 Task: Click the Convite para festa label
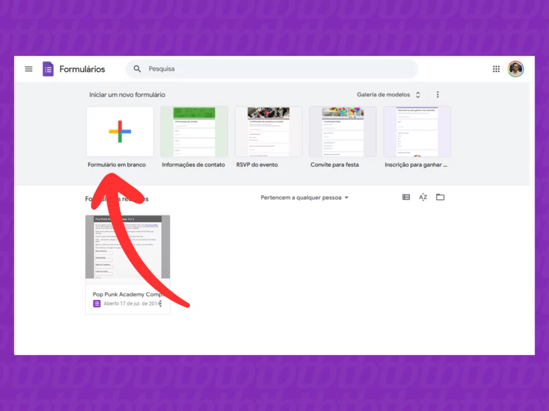(x=335, y=164)
